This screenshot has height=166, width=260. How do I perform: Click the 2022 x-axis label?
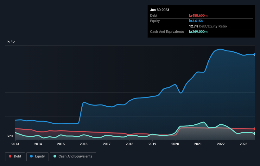click(x=221, y=144)
